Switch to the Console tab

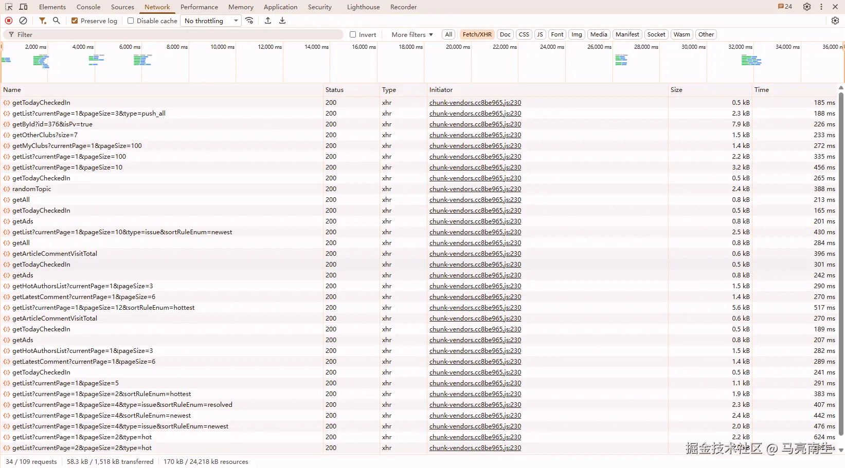(88, 7)
